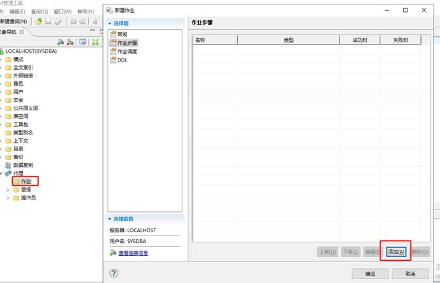
Task: Select the 作业 folder under 代理
Action: pyautogui.click(x=26, y=181)
